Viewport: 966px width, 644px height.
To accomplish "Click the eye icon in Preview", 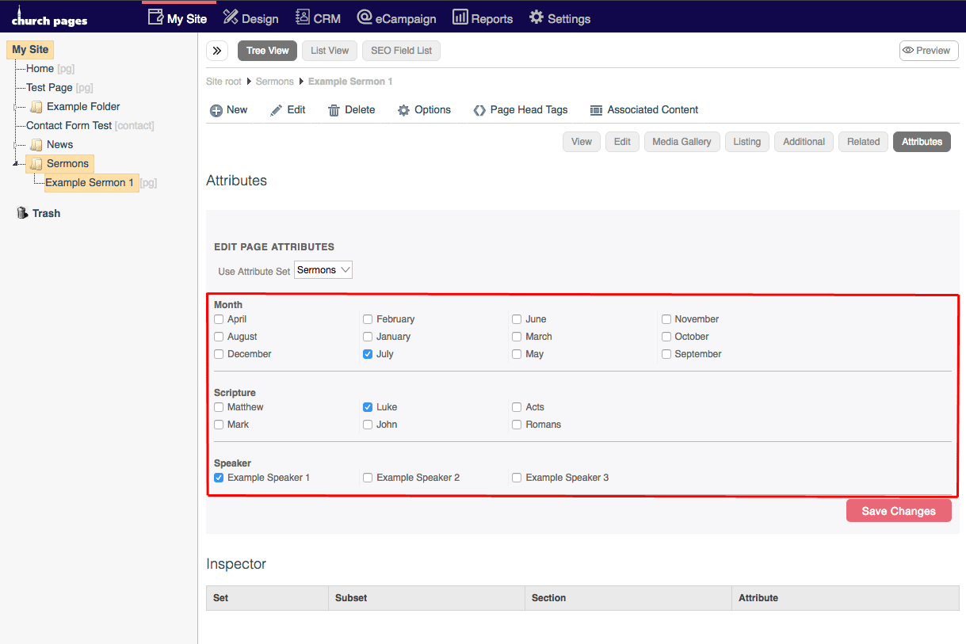I will [908, 51].
